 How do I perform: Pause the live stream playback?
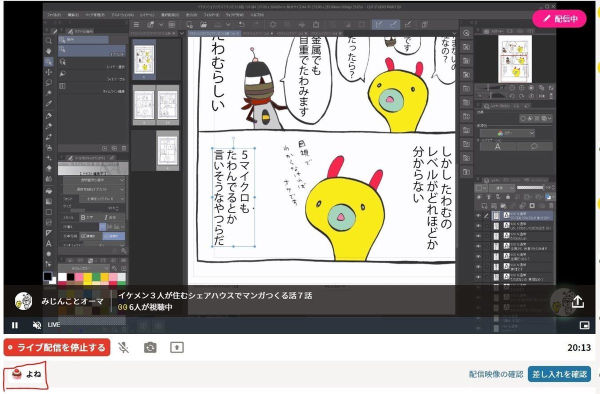15,325
